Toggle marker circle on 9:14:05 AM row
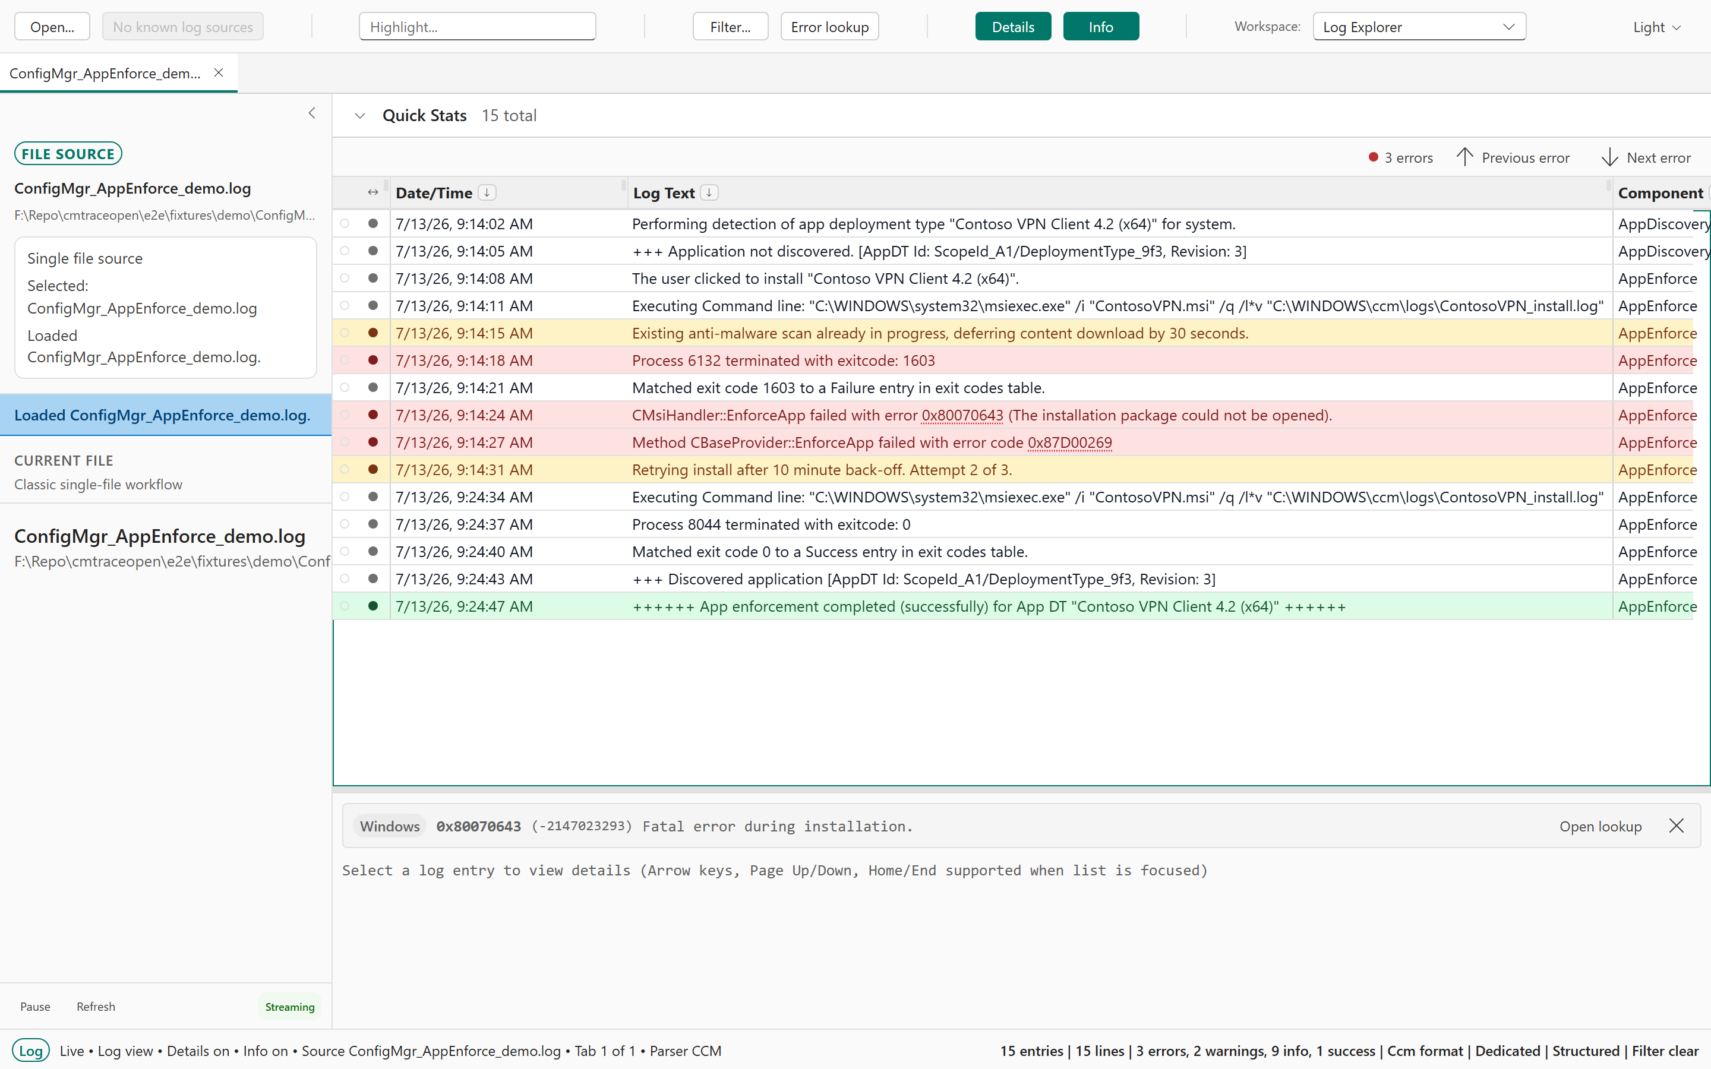This screenshot has height=1069, width=1711. pyautogui.click(x=345, y=251)
